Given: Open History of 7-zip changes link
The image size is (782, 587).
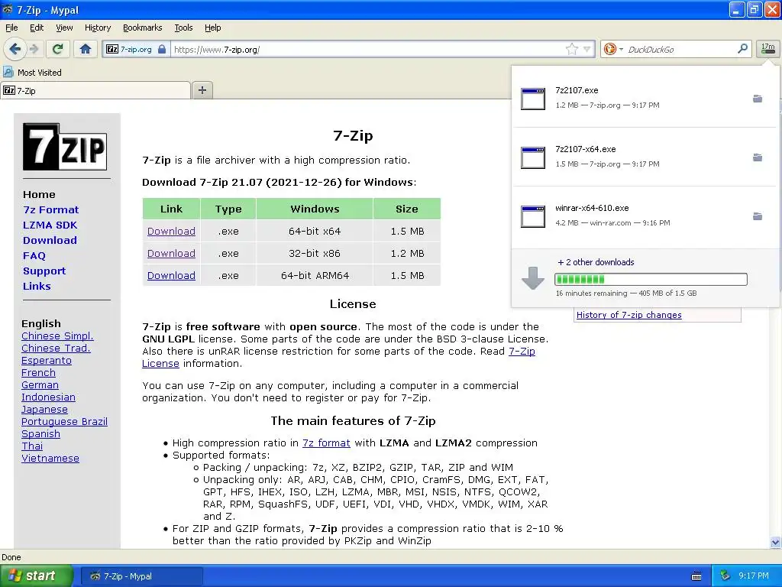Looking at the screenshot, I should pyautogui.click(x=629, y=315).
